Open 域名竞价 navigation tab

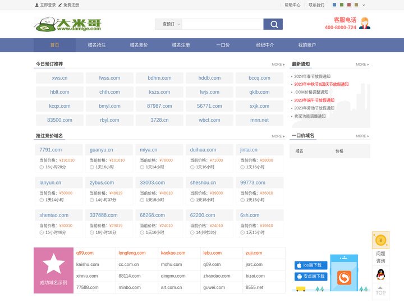[x=139, y=45]
